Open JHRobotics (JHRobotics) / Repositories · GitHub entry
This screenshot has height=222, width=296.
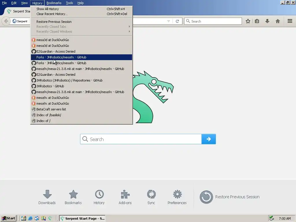[x=81, y=80]
